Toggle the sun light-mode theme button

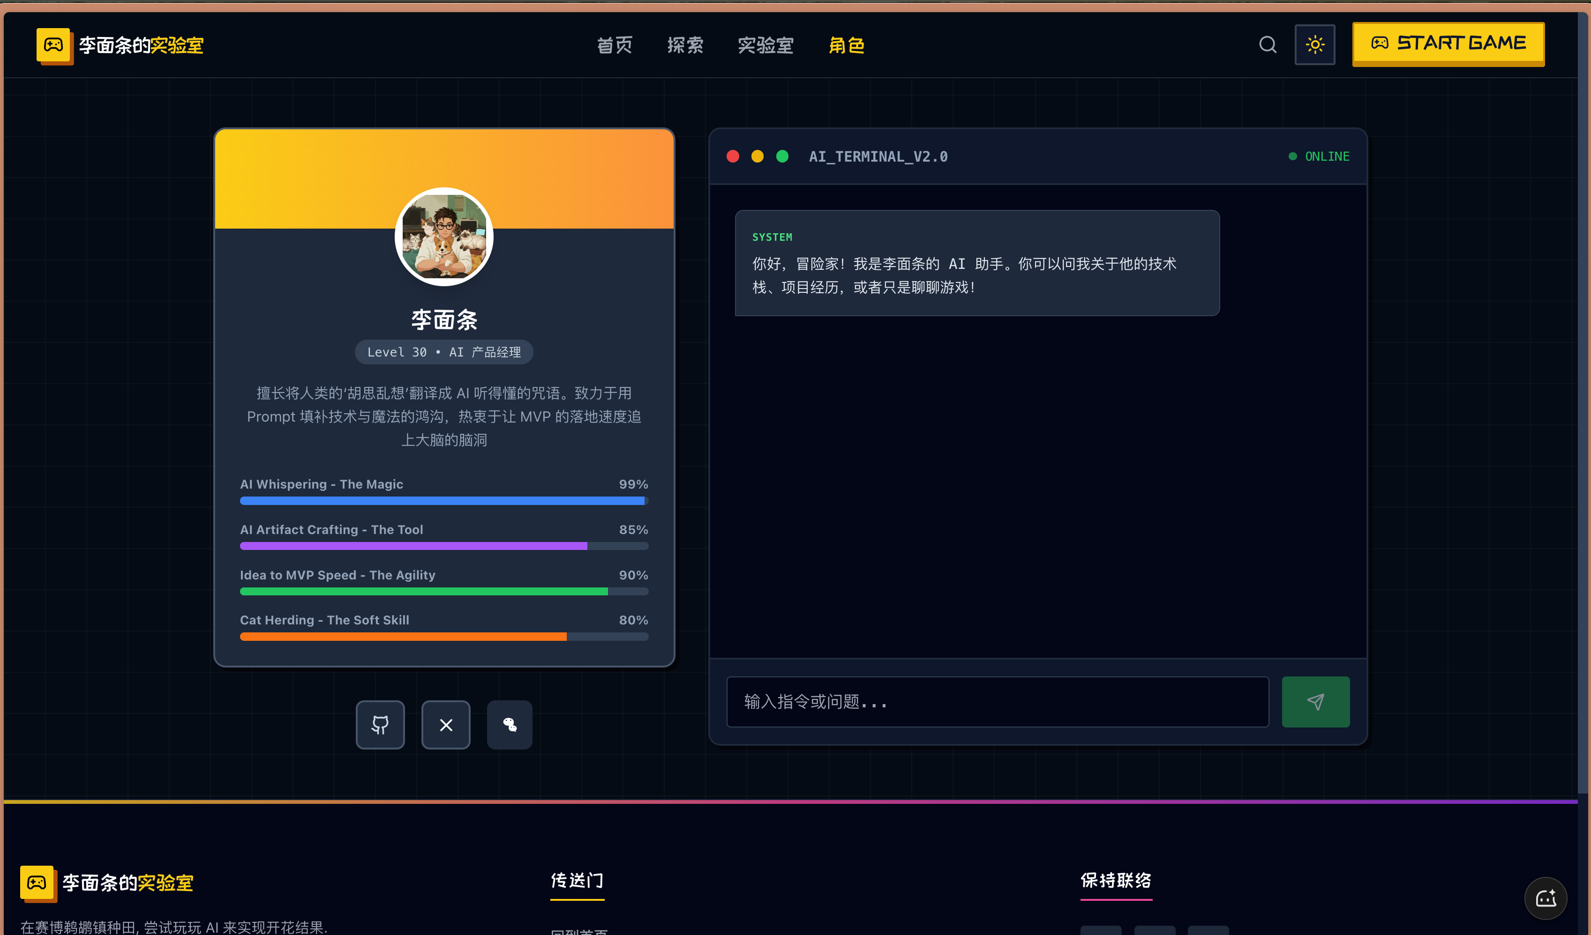1315,45
